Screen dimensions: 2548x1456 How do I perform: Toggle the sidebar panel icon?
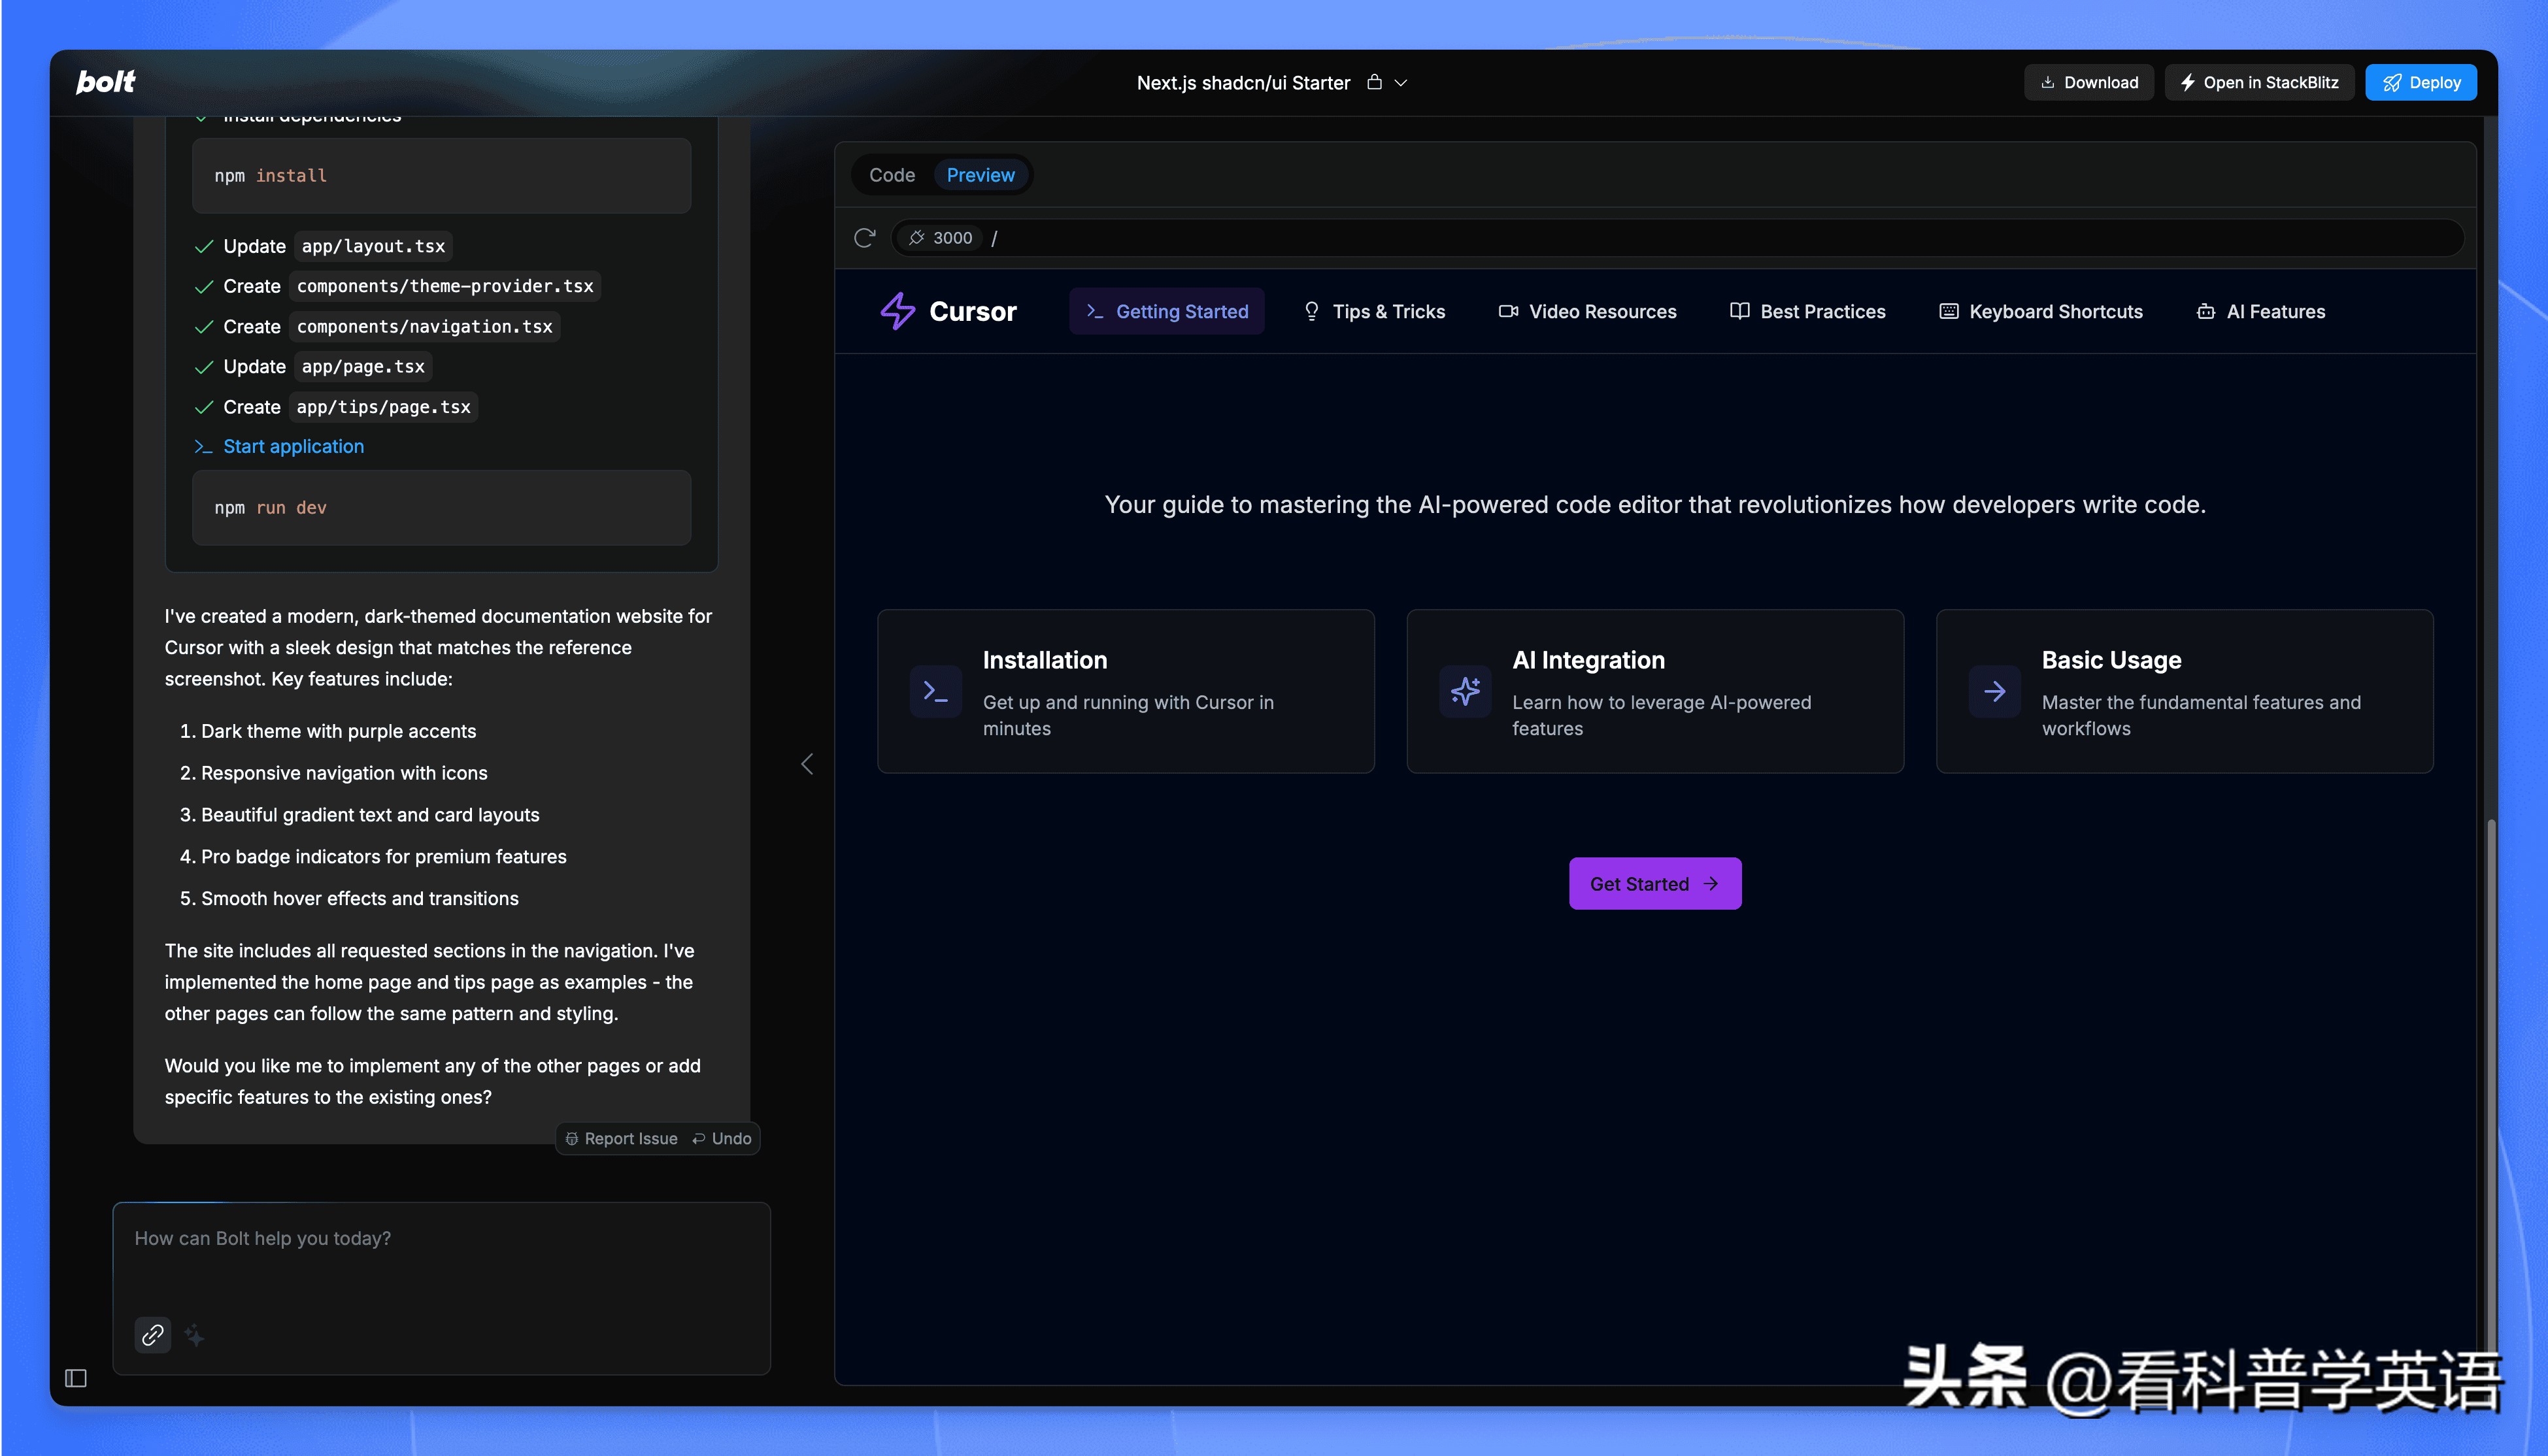point(76,1378)
